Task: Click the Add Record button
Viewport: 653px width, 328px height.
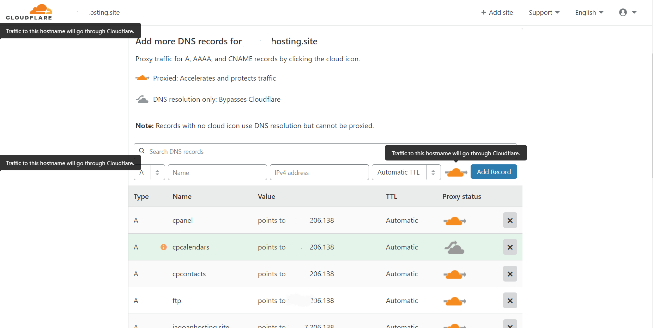Action: coord(494,172)
